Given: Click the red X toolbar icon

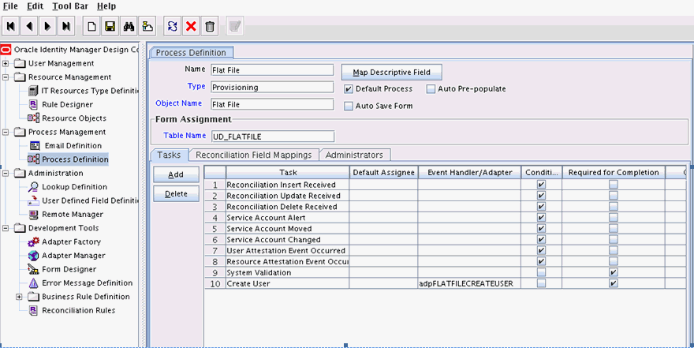Looking at the screenshot, I should (x=191, y=27).
